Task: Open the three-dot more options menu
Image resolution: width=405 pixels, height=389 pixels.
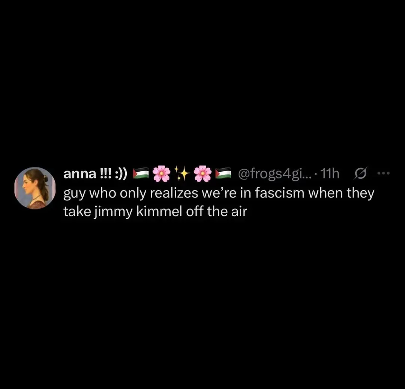Action: [x=383, y=174]
